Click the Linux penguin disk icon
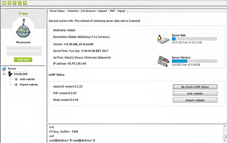The image size is (227, 143). click(163, 39)
